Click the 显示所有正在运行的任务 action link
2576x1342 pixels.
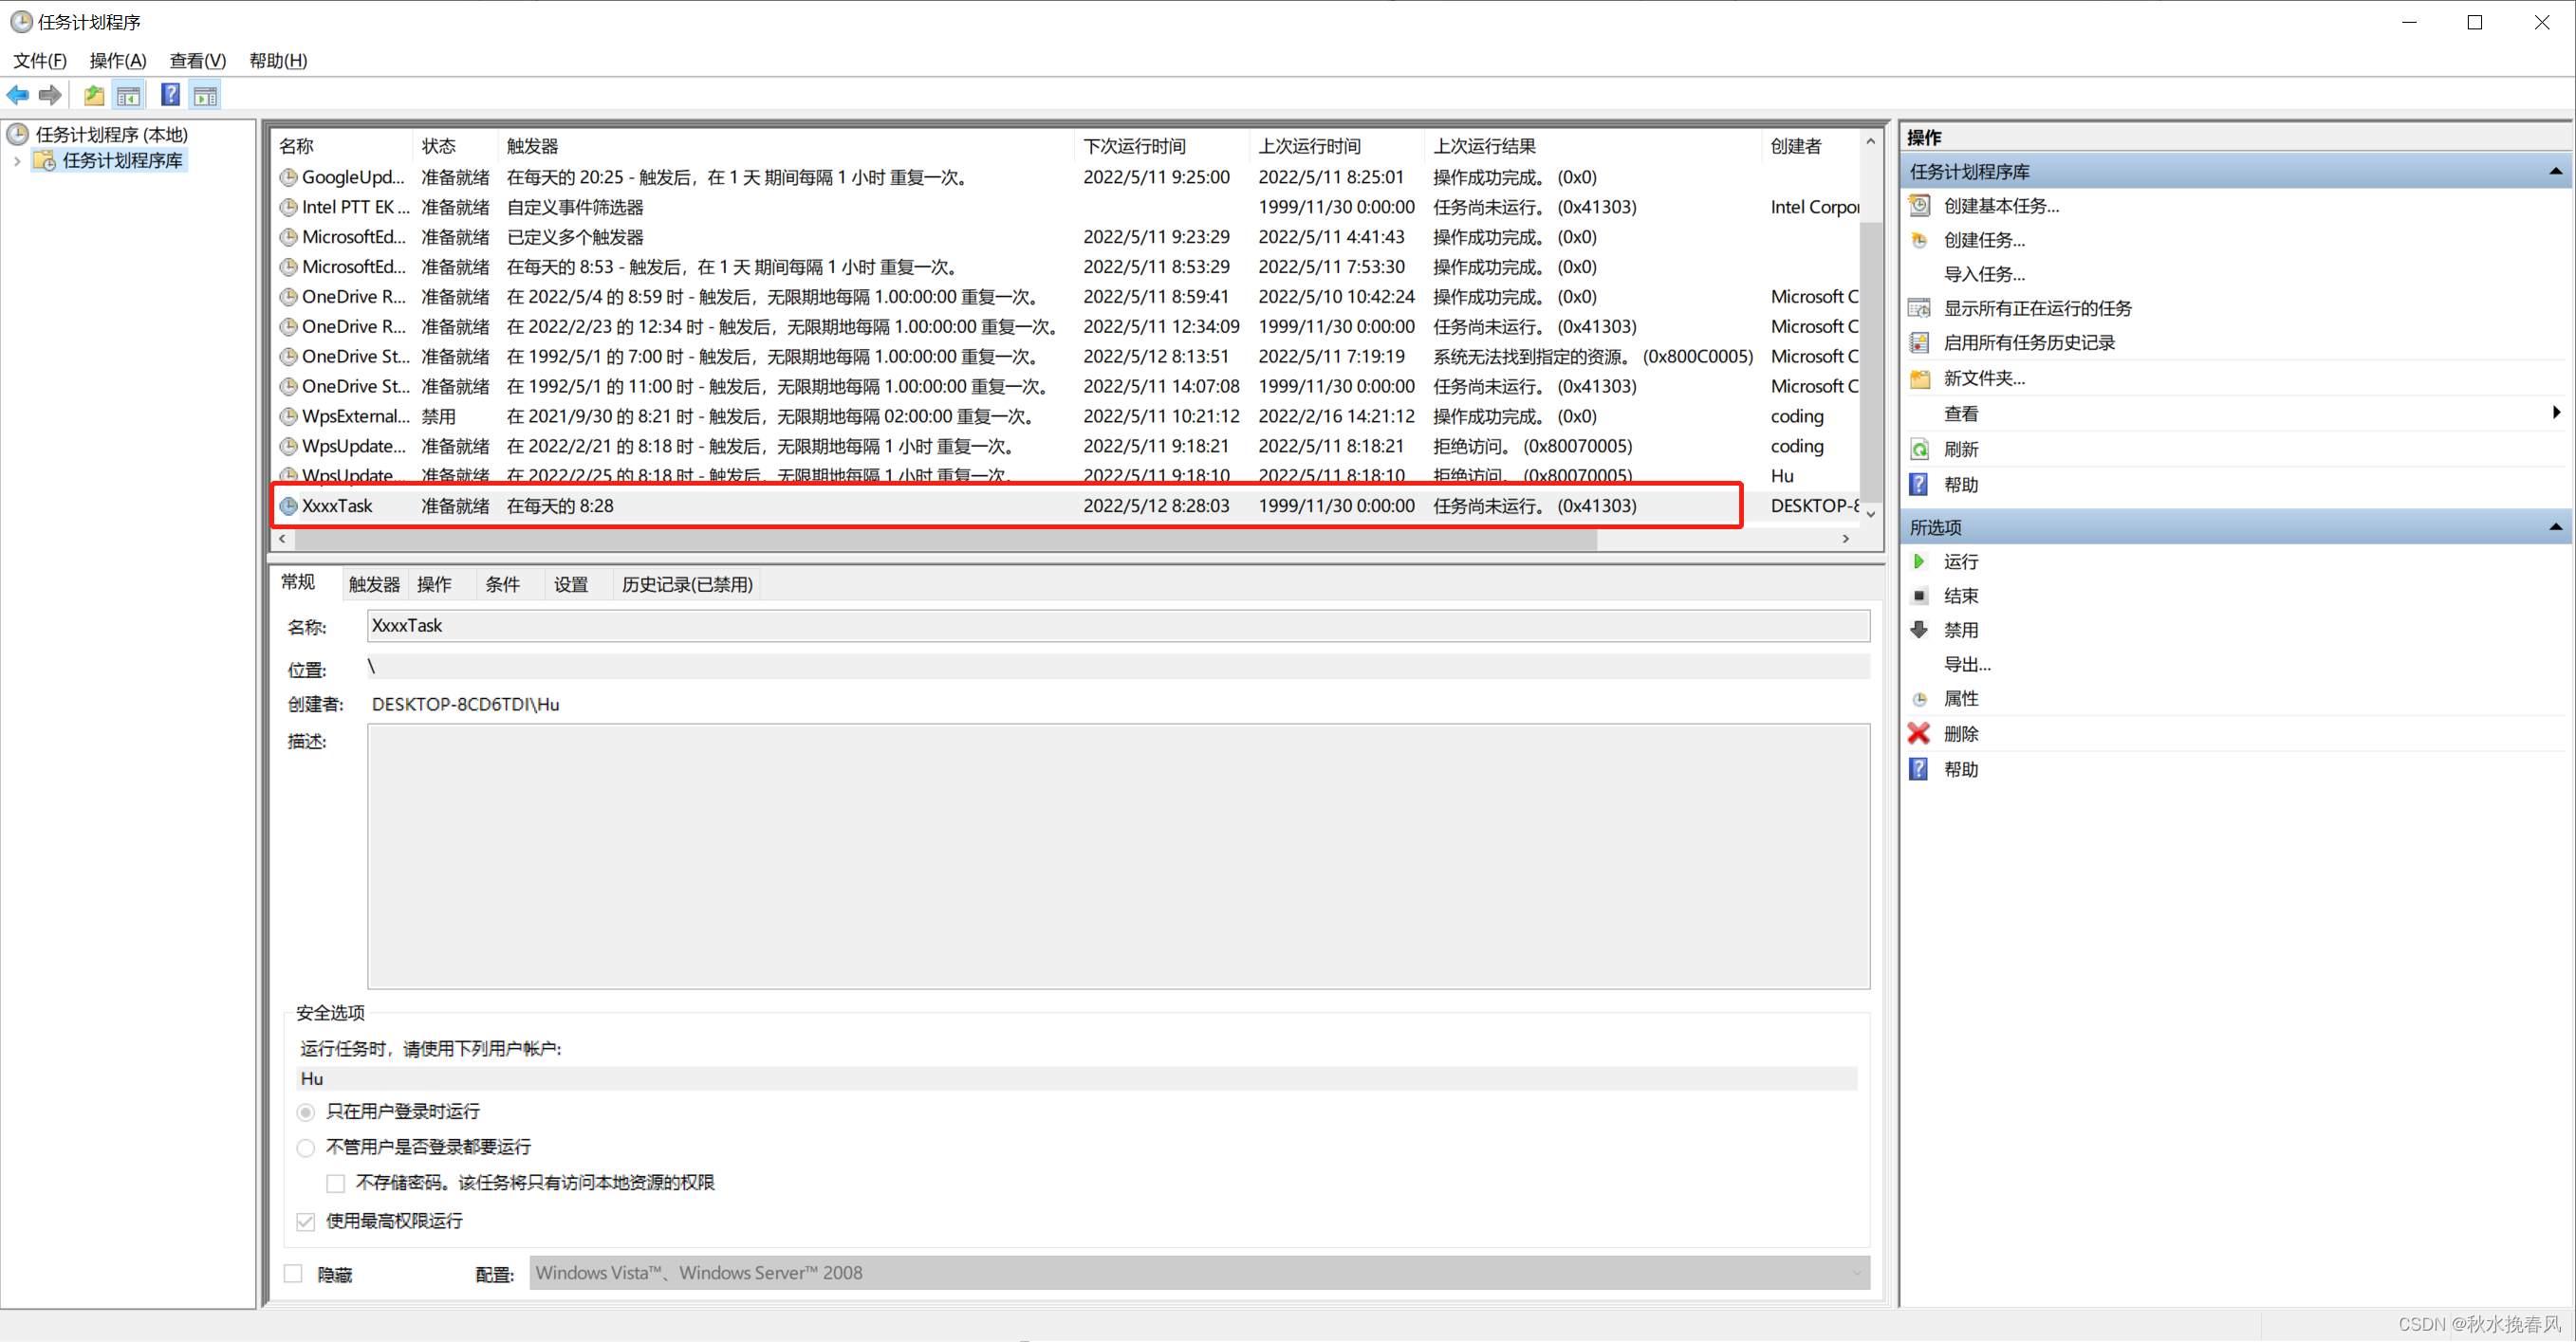[x=2037, y=308]
